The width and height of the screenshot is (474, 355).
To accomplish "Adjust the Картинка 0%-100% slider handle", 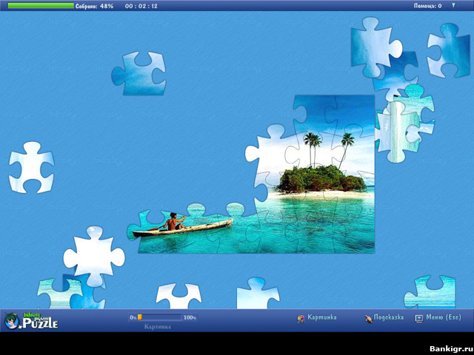I will [x=140, y=317].
